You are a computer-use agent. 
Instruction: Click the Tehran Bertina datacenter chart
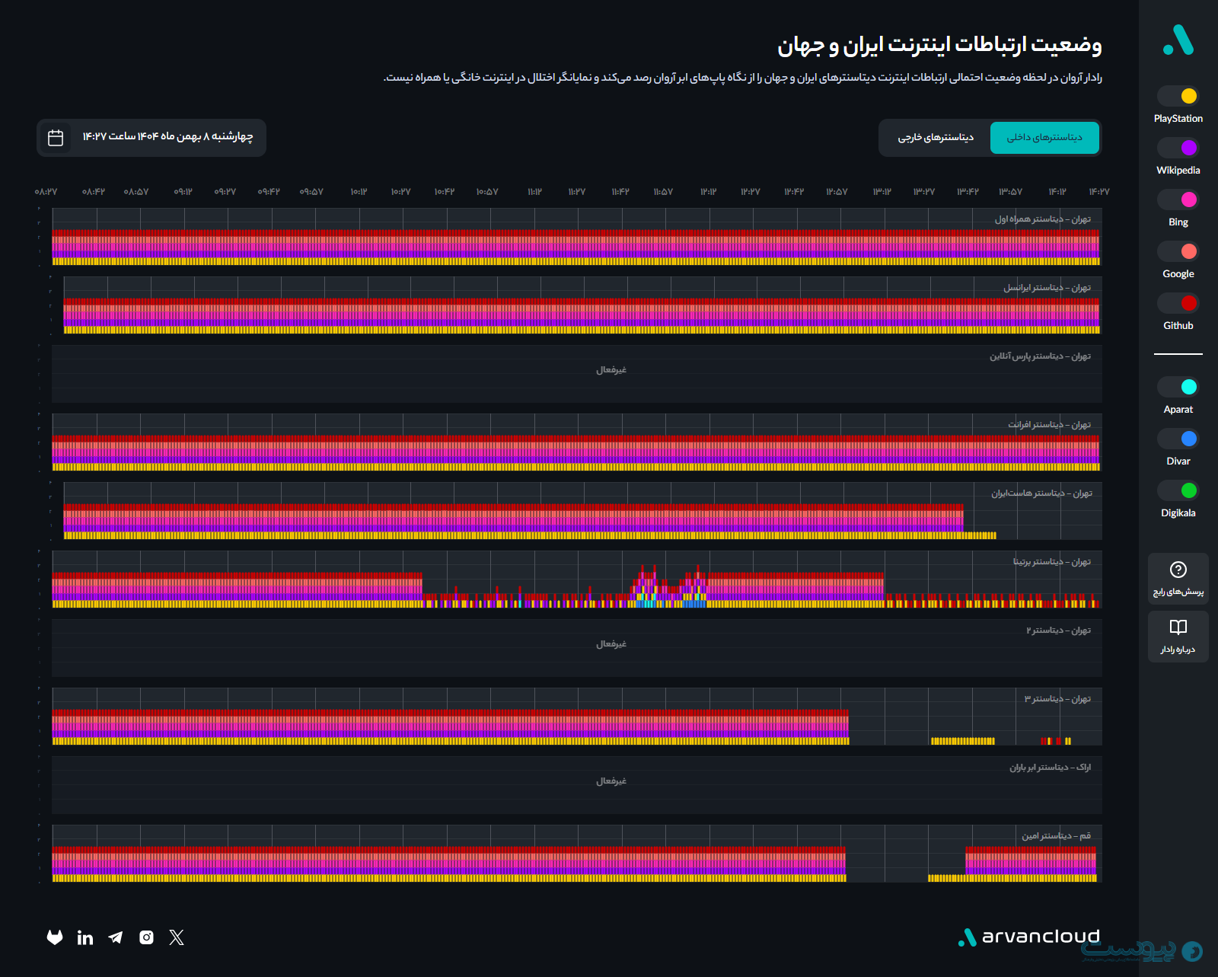pyautogui.click(x=576, y=580)
